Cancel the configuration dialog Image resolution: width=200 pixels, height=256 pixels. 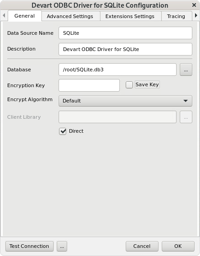click(x=142, y=246)
